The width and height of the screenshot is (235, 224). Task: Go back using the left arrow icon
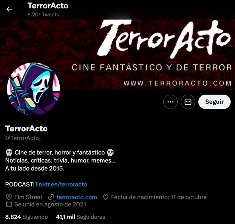click(9, 9)
